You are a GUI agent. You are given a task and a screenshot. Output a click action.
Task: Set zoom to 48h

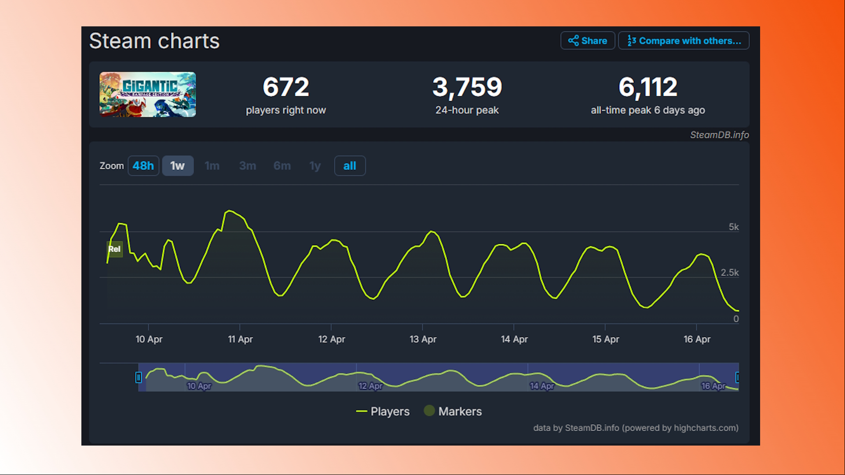click(143, 166)
